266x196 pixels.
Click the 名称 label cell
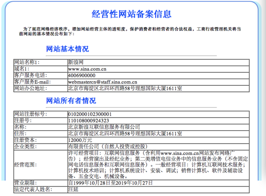click(x=40, y=127)
